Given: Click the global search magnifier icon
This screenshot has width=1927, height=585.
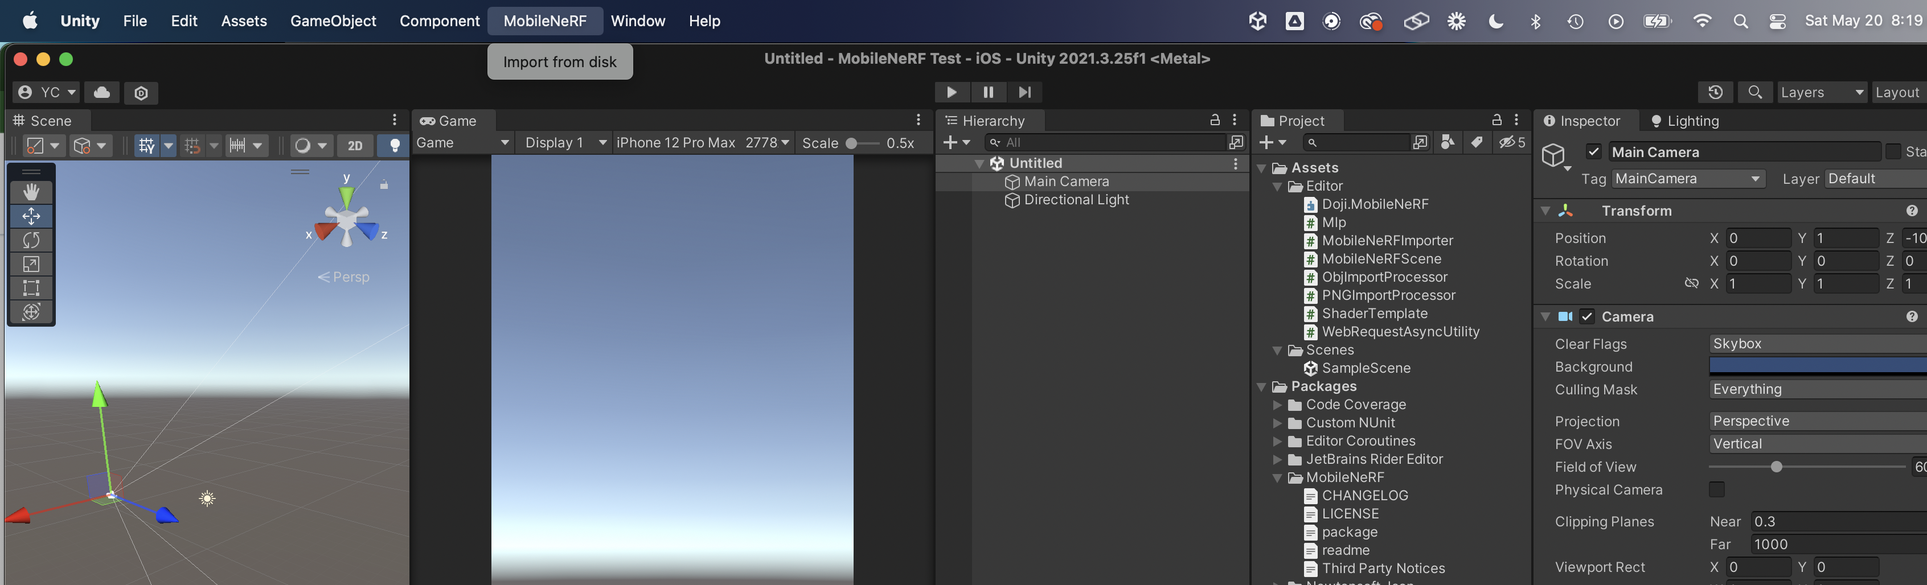Looking at the screenshot, I should 1755,92.
